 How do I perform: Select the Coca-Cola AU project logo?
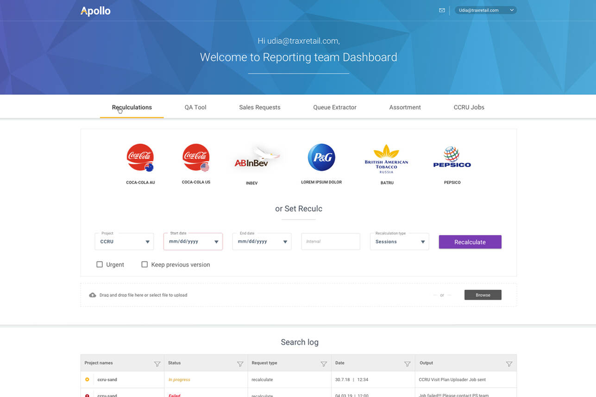[x=140, y=158]
